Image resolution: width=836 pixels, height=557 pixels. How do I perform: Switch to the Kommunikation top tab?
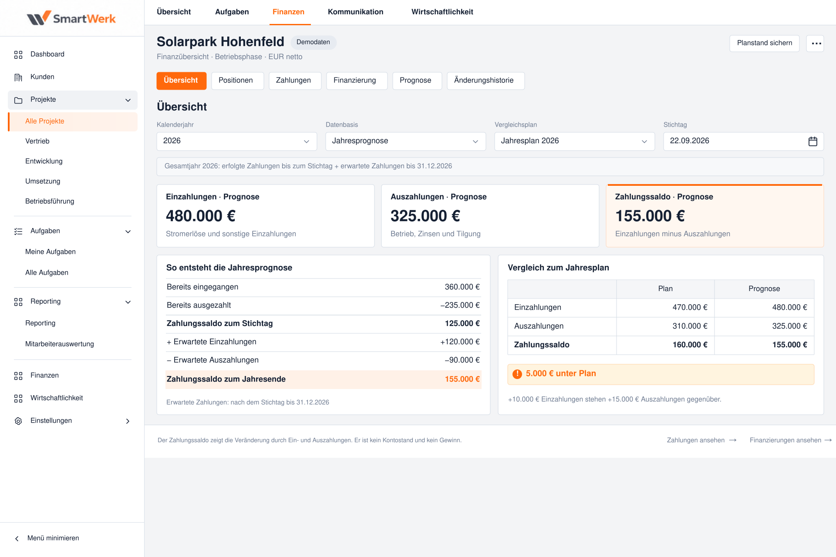pos(356,12)
